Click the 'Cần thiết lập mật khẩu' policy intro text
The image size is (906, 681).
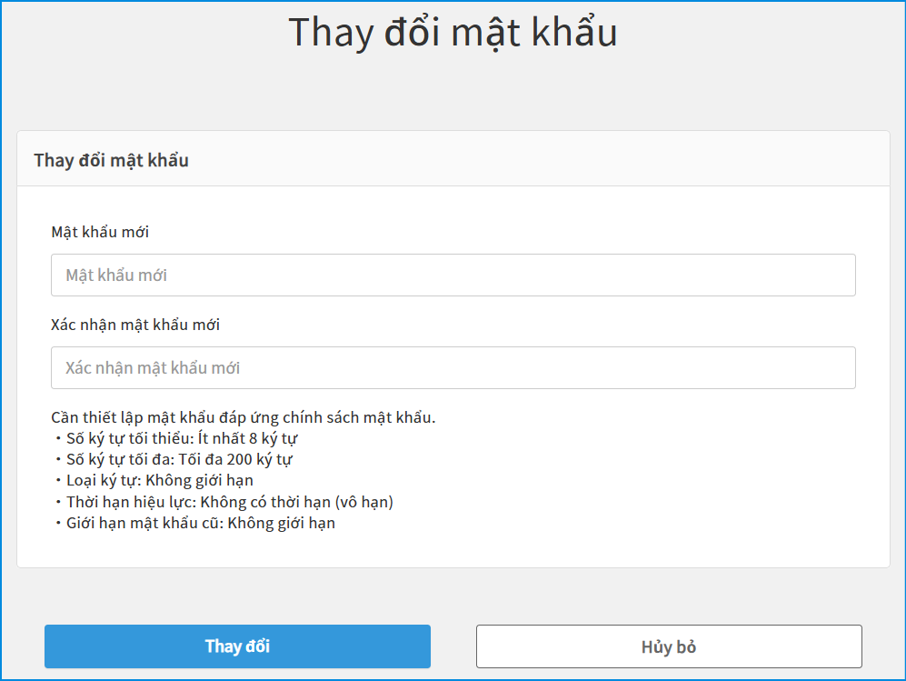[244, 417]
